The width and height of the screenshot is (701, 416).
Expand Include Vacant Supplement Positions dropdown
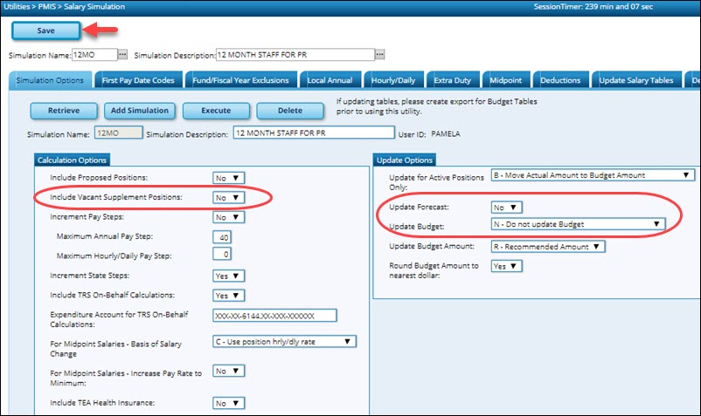pyautogui.click(x=228, y=198)
